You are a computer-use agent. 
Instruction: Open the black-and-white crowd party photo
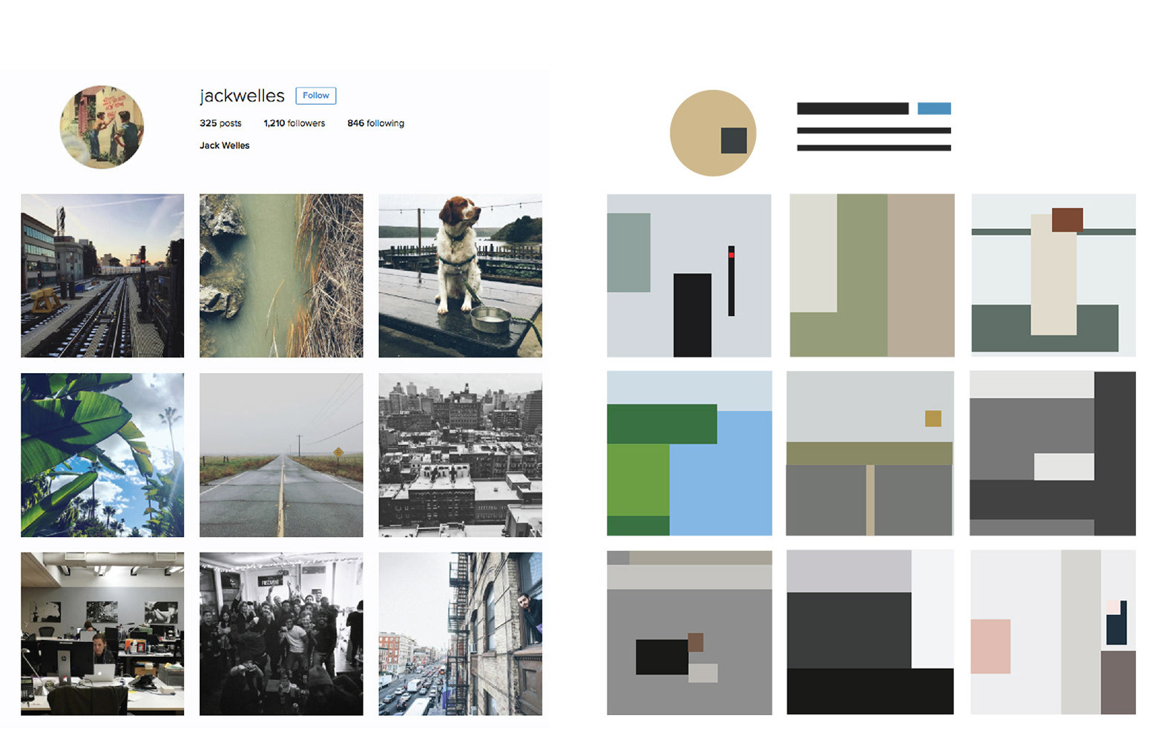click(281, 633)
